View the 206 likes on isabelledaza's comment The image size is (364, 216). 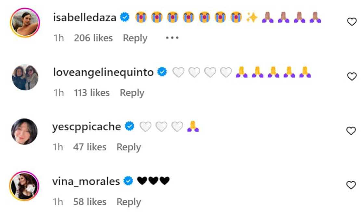click(x=93, y=38)
